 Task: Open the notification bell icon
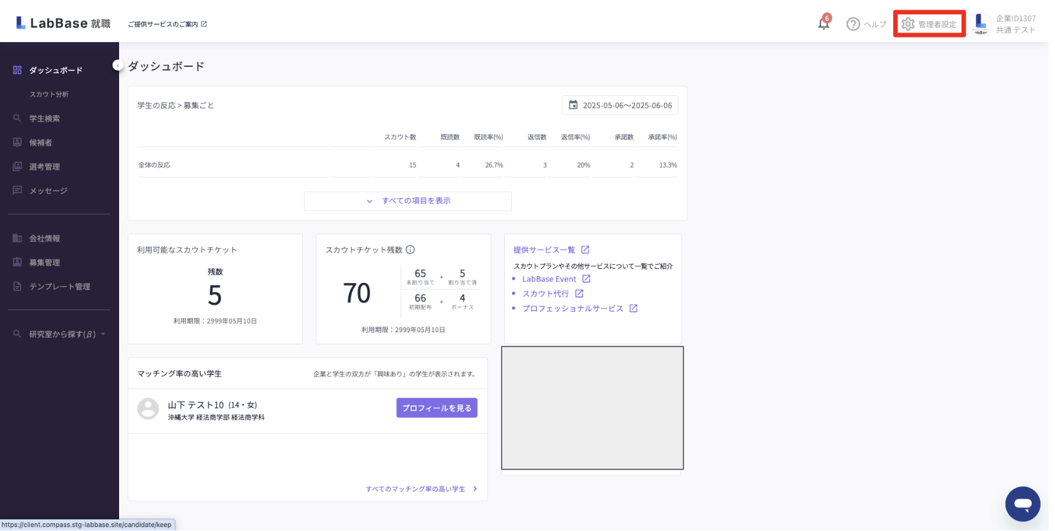pos(823,24)
